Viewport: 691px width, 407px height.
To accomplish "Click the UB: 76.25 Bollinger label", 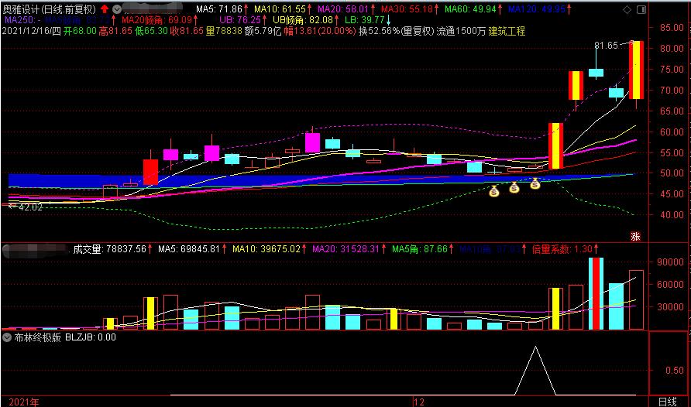I will (x=240, y=20).
